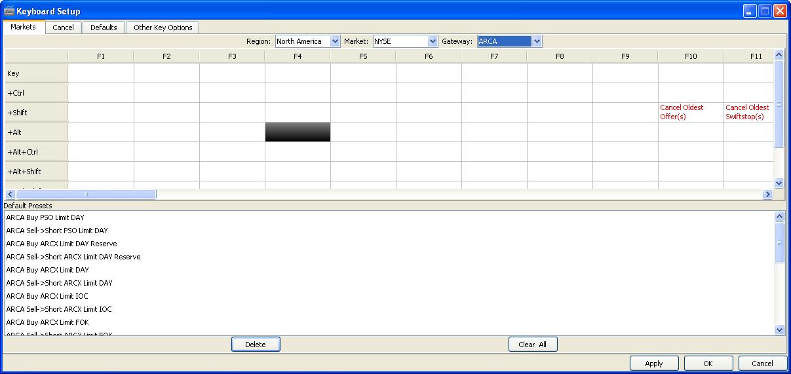Image resolution: width=791 pixels, height=374 pixels.
Task: Click the key grid horizontal scrollbar thumb
Action: point(85,195)
